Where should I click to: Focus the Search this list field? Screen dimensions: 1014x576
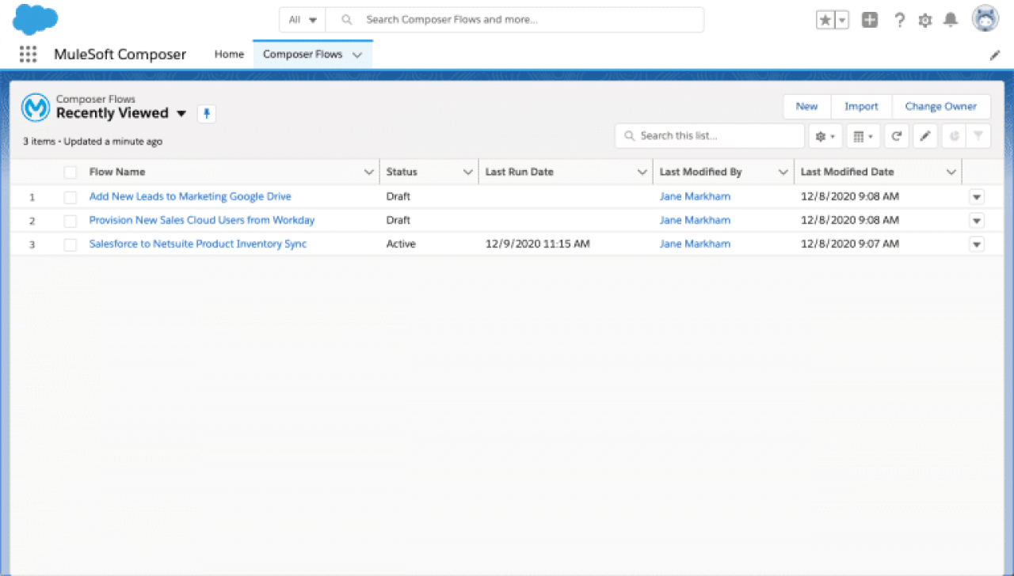point(710,136)
